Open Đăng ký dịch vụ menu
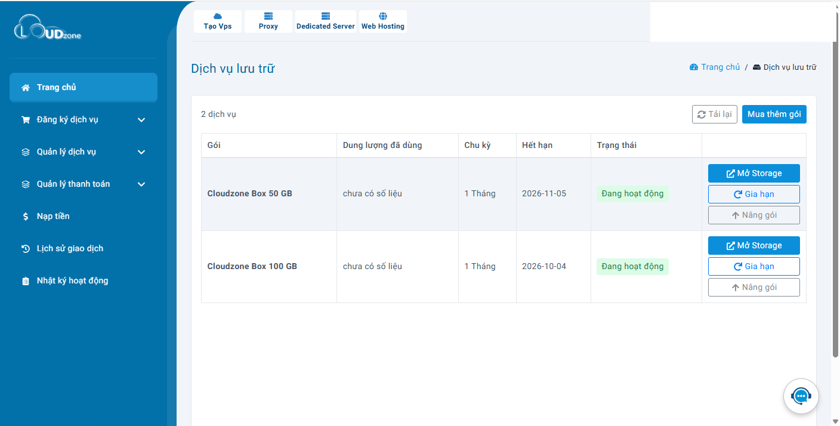 point(84,120)
